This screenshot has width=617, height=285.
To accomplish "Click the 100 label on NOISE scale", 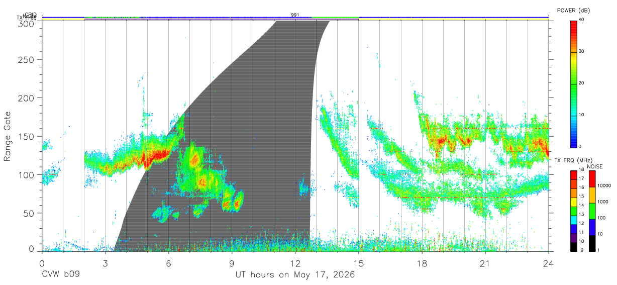I will [601, 218].
